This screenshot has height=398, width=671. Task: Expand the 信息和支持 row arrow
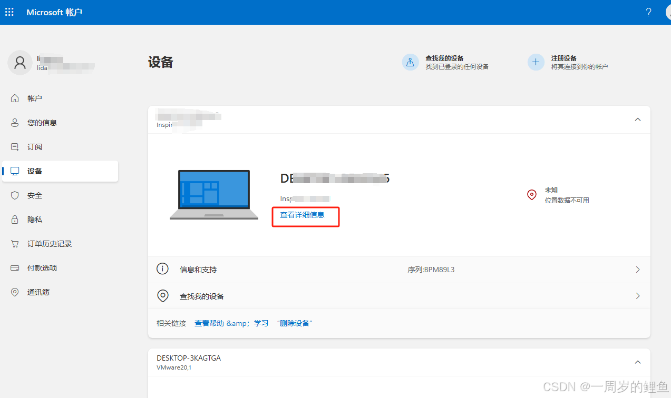638,270
